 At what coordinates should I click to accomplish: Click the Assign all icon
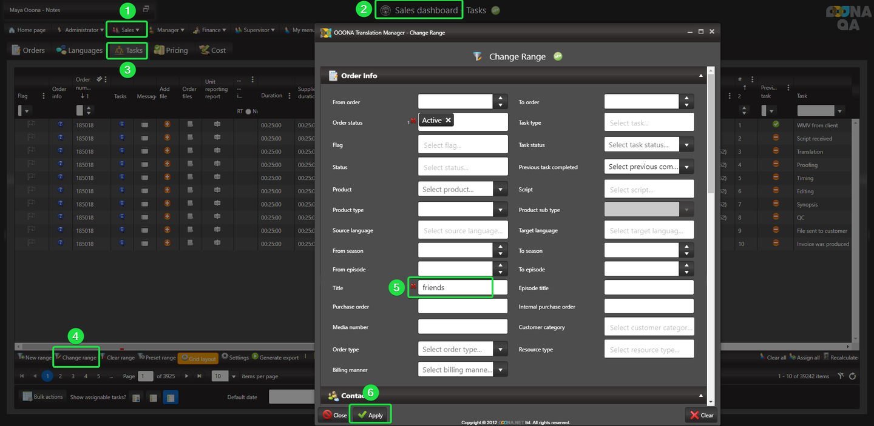793,358
